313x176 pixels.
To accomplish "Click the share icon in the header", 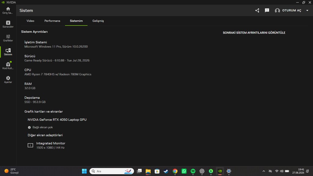I will click(x=257, y=10).
